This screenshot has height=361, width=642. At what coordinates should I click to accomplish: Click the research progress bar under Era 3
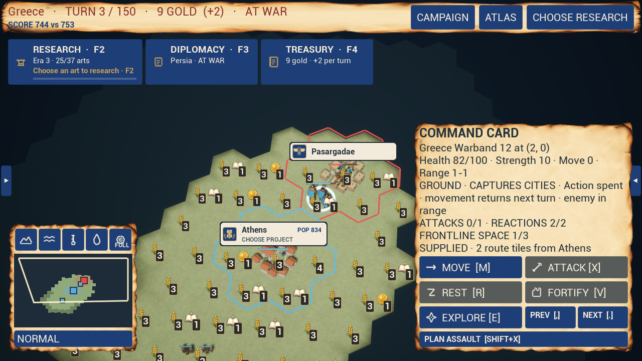tap(85, 79)
